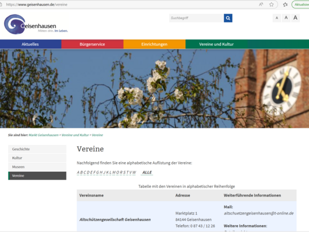This screenshot has height=232, width=309.
Task: Open browser favorites list icon
Action: coord(285,5)
